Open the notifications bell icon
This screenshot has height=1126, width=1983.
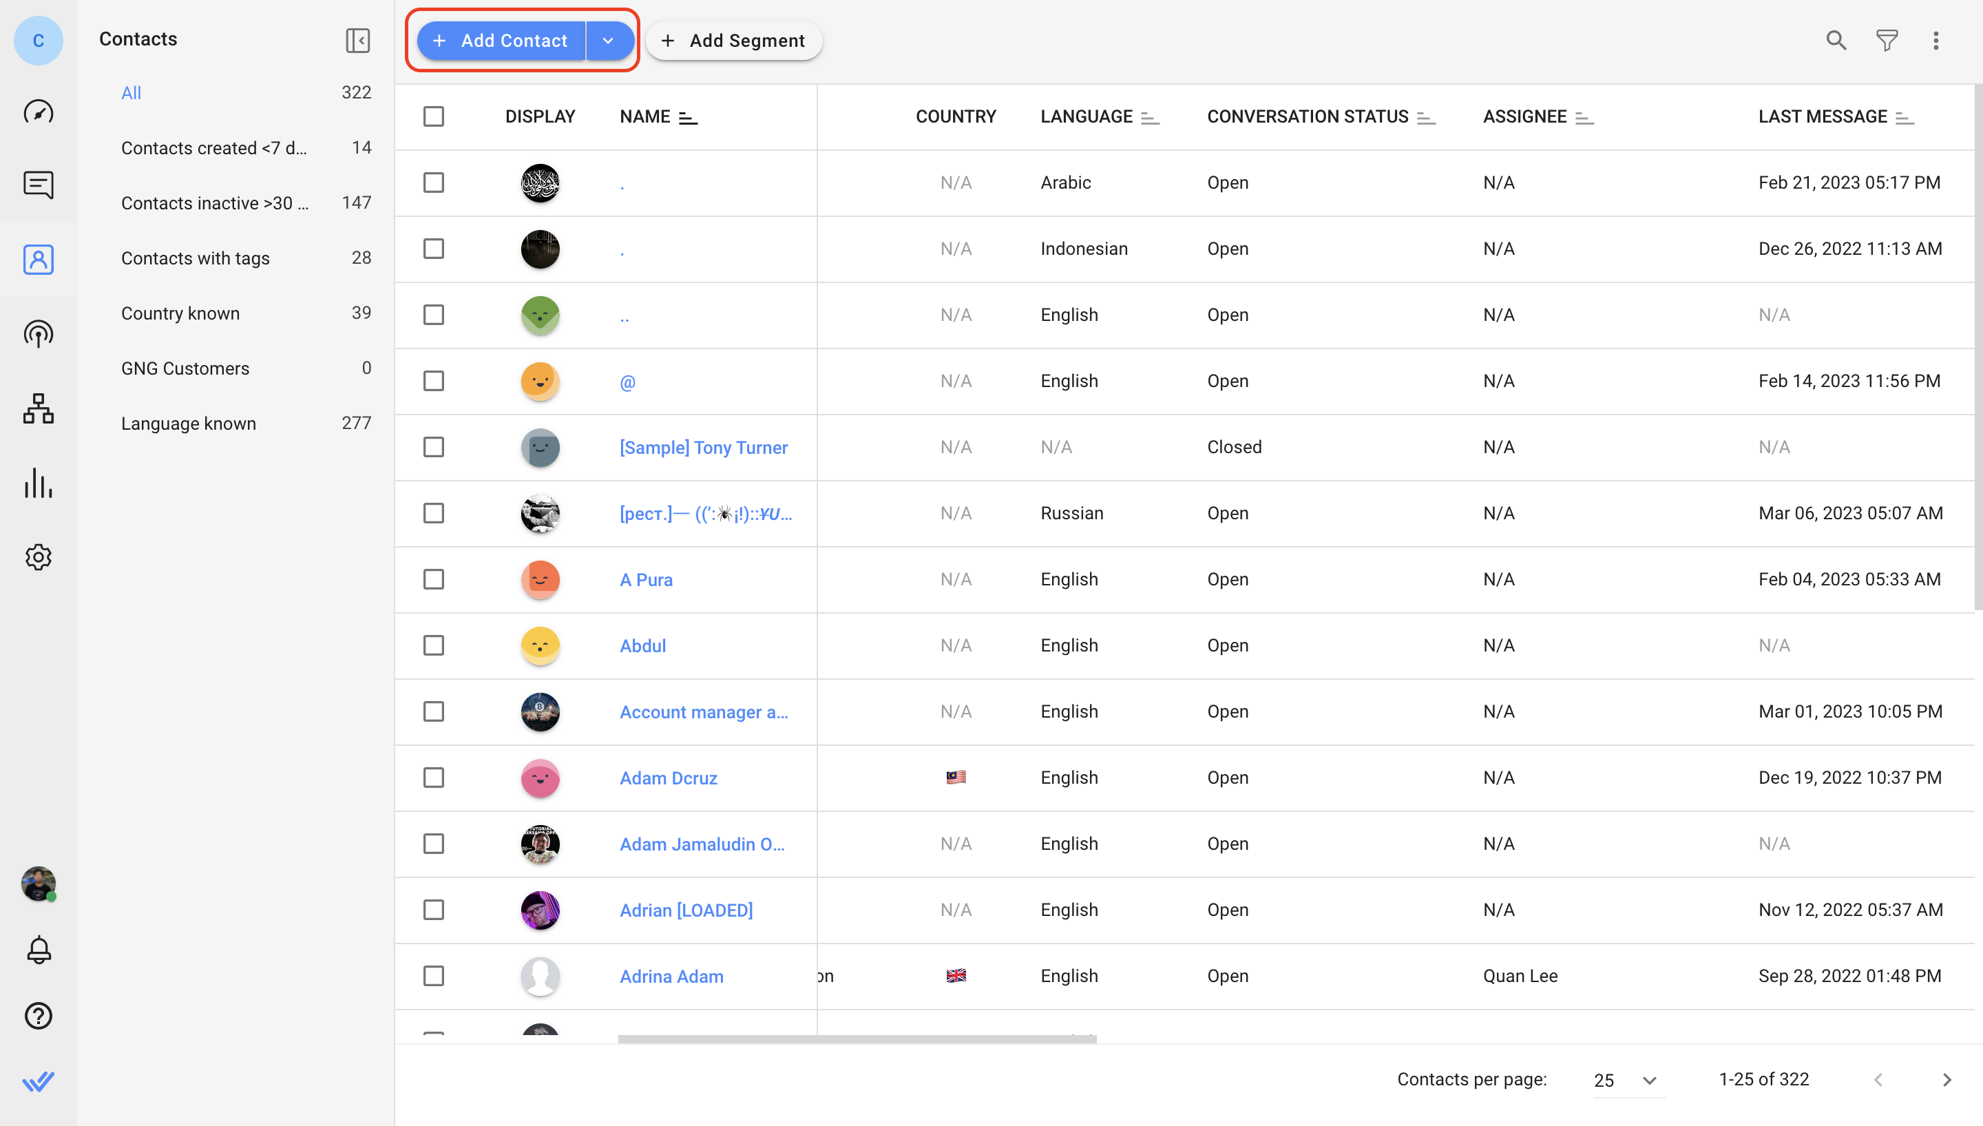point(38,950)
